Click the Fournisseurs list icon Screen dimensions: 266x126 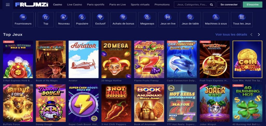tap(23, 17)
